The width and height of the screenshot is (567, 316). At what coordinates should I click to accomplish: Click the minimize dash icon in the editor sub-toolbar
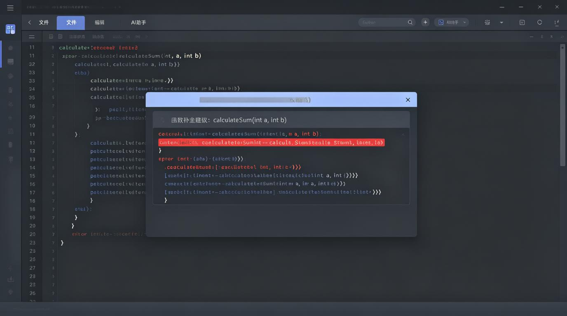point(532,37)
